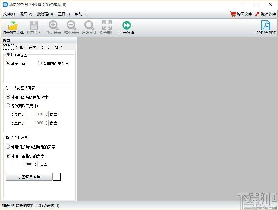Screen dimensions: 278x210
Task: Maximize the application window
Action: pyautogui.click(x=257, y=5)
